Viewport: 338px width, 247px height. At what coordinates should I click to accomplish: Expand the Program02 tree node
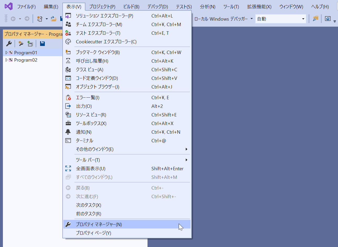[7, 60]
